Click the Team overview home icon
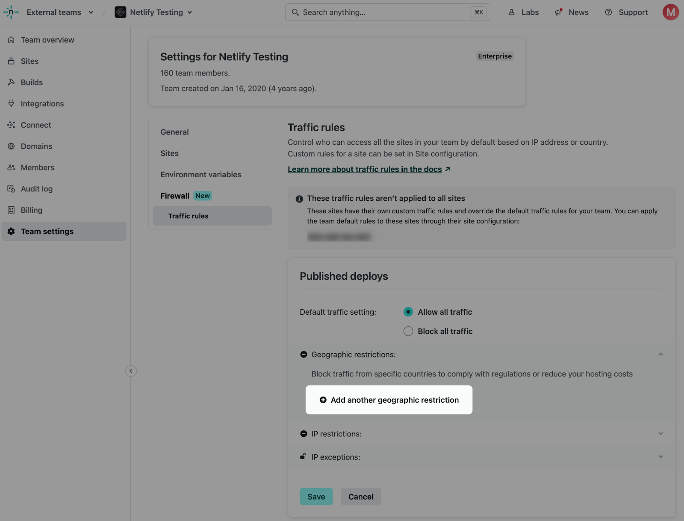The image size is (684, 521). coord(11,40)
